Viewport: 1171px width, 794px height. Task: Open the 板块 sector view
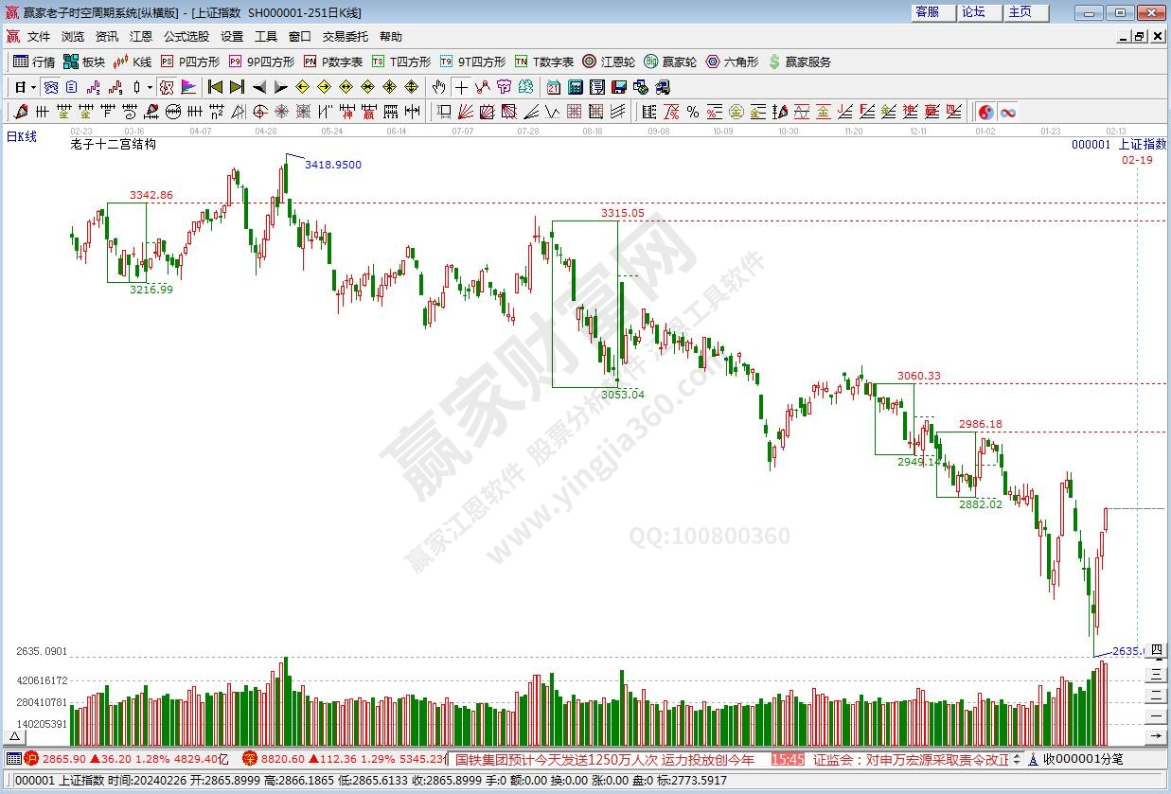[84, 62]
